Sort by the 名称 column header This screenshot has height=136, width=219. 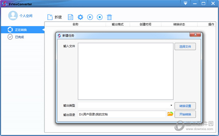point(76,24)
